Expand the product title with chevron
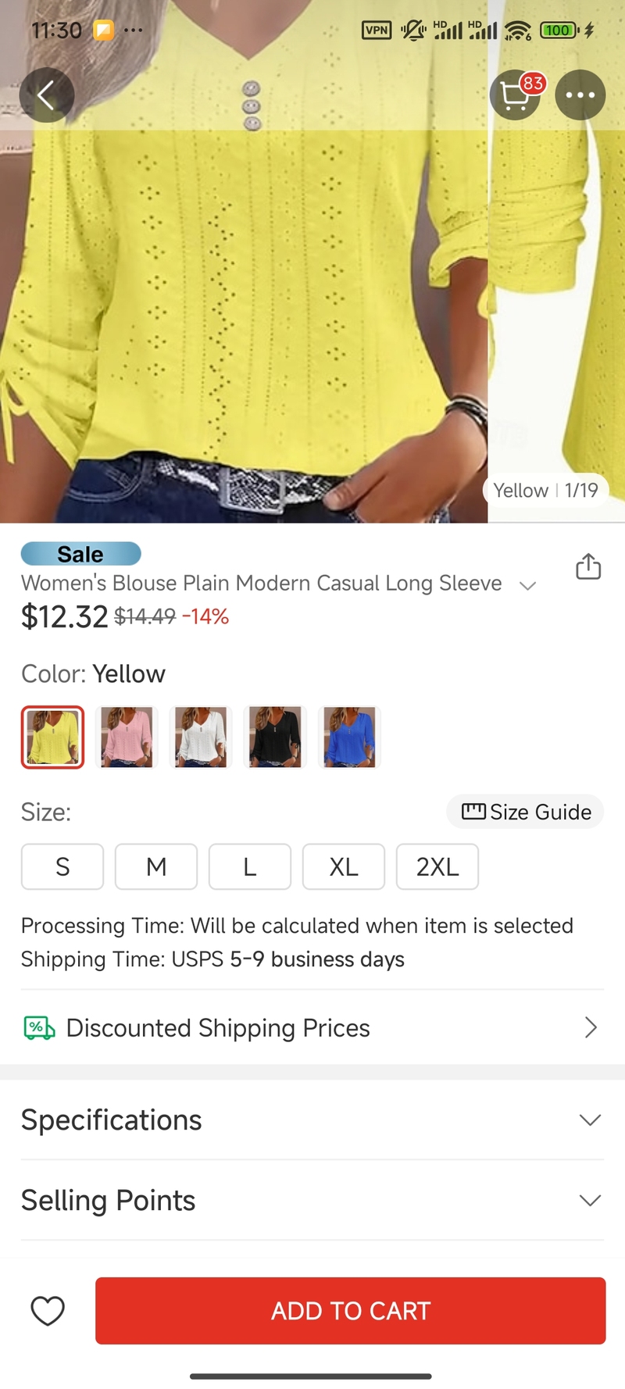625x1389 pixels. tap(528, 585)
